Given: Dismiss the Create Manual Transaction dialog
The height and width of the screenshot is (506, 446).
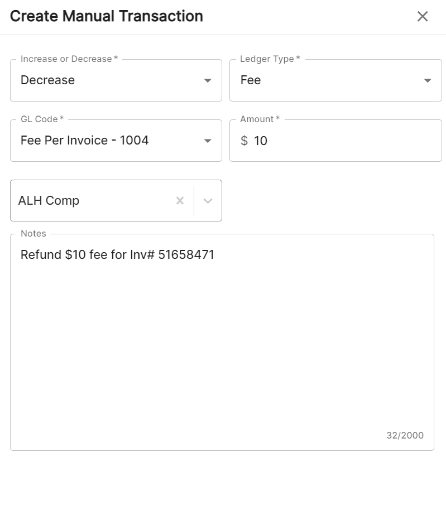Looking at the screenshot, I should click(423, 17).
